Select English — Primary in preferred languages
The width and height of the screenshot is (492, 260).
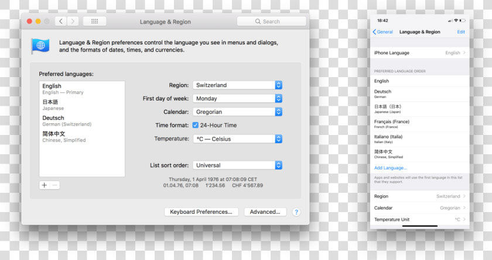click(82, 89)
